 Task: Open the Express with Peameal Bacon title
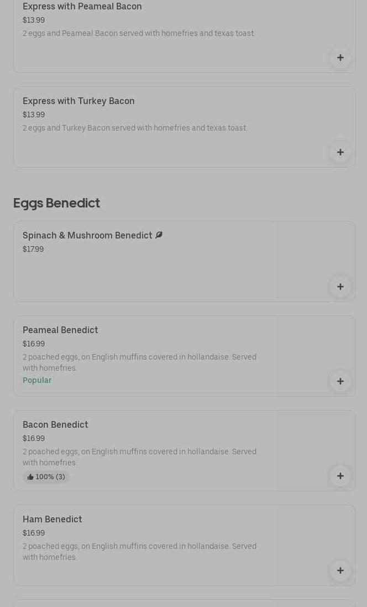(82, 7)
